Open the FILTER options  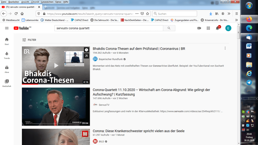(29, 40)
